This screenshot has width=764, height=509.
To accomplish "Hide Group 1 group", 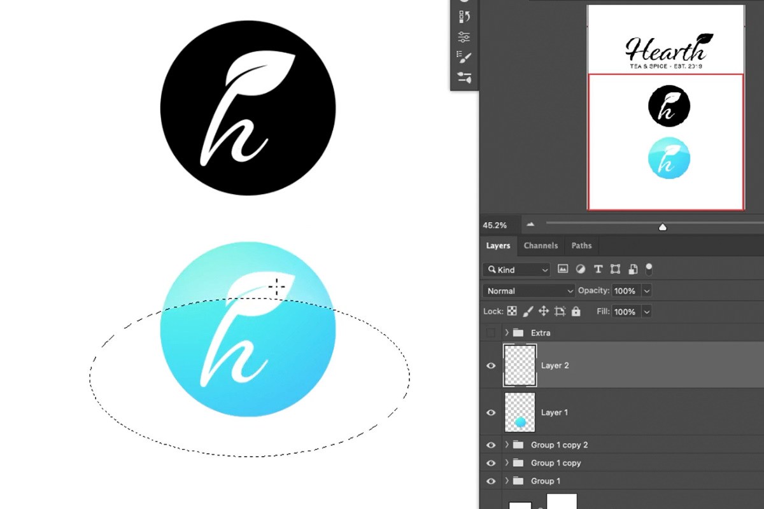I will click(491, 481).
